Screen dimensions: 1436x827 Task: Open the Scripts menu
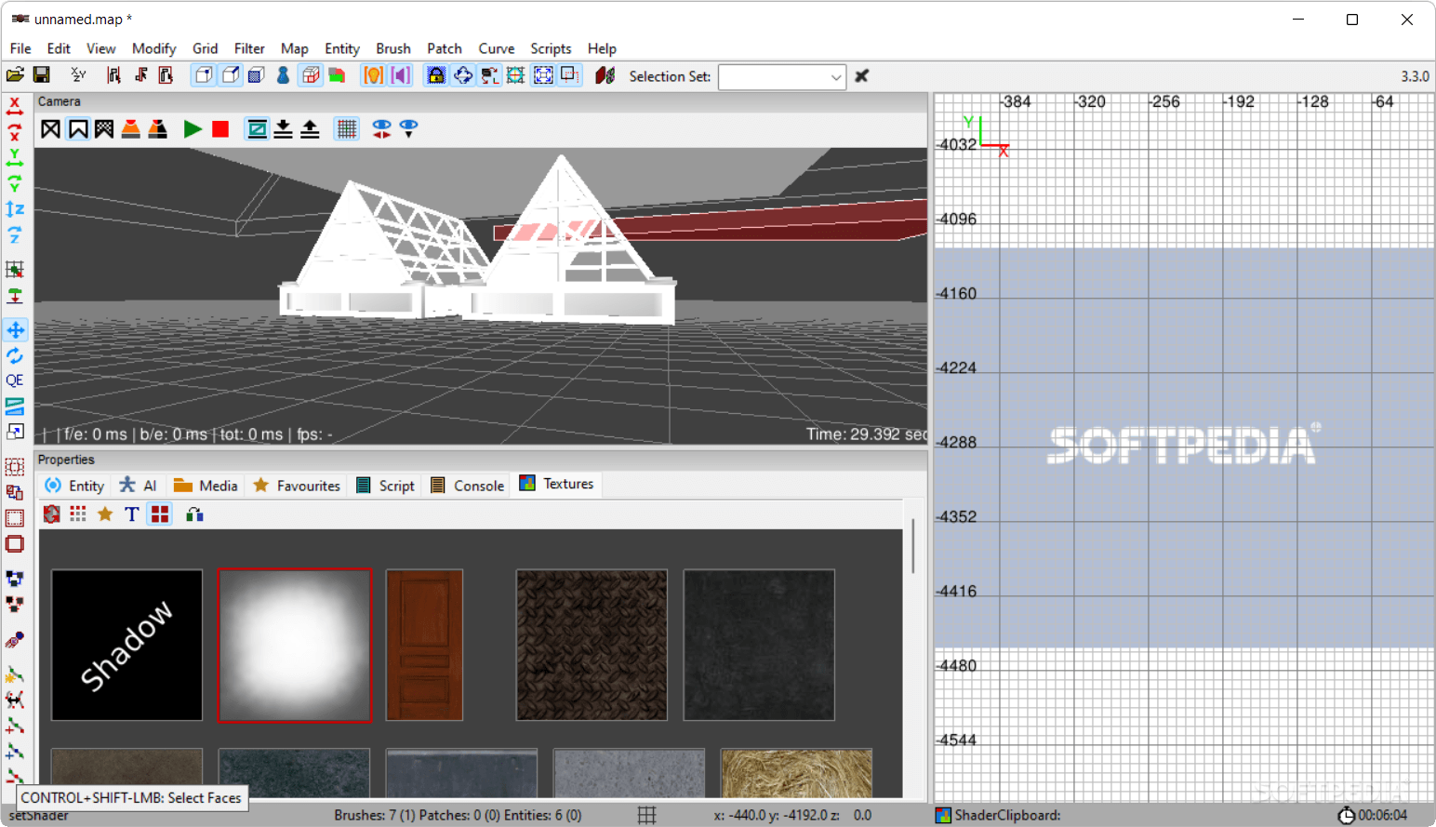pyautogui.click(x=551, y=48)
